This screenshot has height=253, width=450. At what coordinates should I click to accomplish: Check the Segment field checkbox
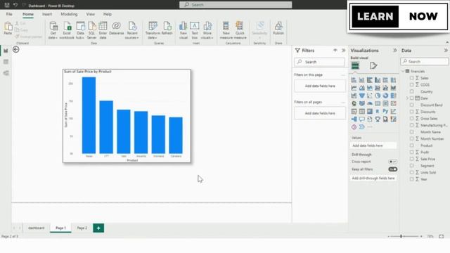[x=412, y=166]
